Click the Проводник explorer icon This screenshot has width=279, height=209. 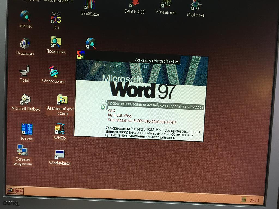click(x=56, y=42)
